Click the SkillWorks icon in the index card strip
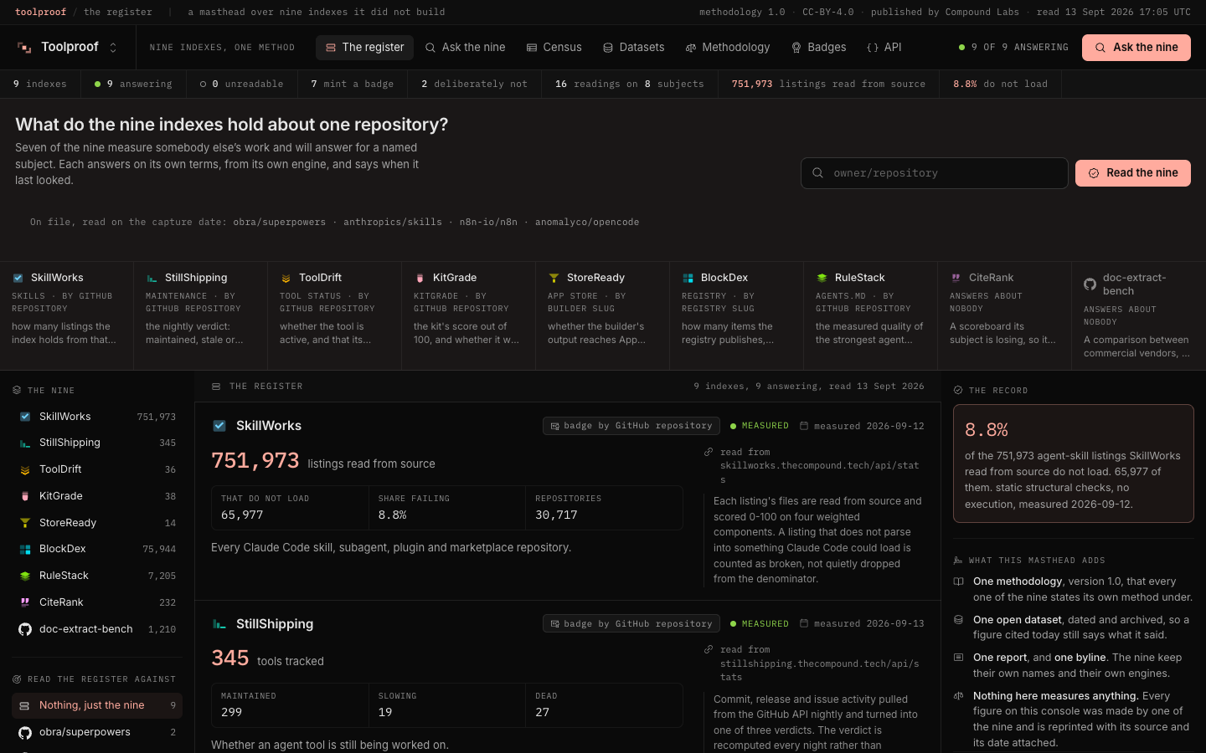The width and height of the screenshot is (1206, 753). point(18,278)
